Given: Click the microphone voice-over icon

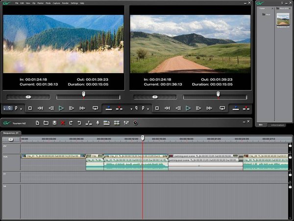Looking at the screenshot, I should point(98,122).
